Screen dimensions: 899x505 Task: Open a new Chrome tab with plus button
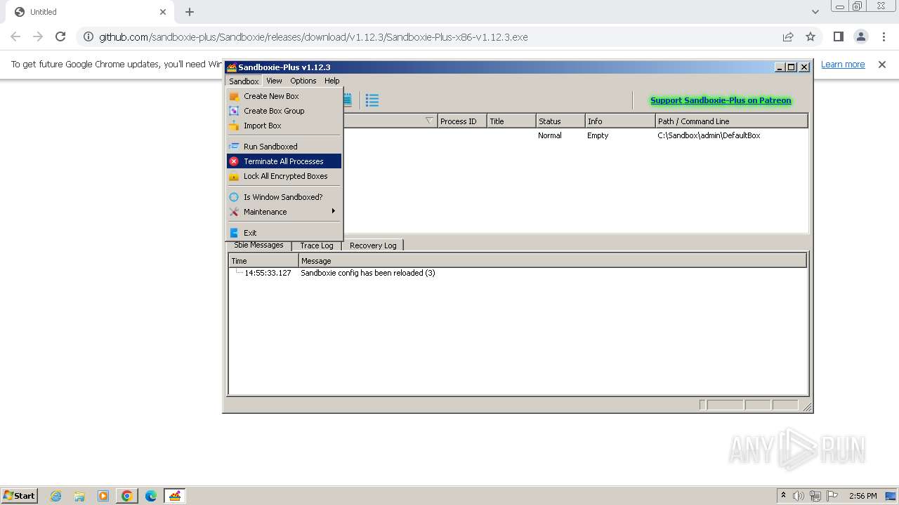[x=190, y=12]
